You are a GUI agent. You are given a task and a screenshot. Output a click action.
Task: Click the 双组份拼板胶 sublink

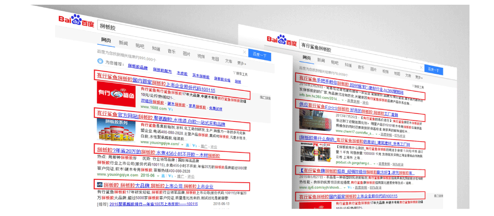pos(152,102)
